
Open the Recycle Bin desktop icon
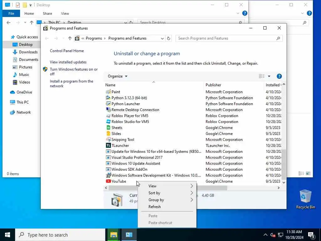coord(305,199)
